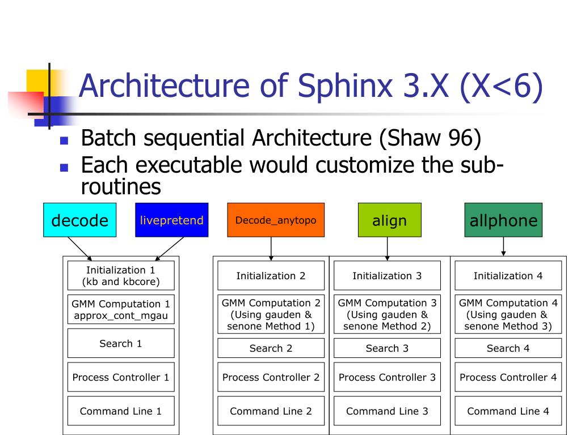Click the 'Command Line 4' box
Image resolution: width=581 pixels, height=435 pixels.
[x=508, y=411]
